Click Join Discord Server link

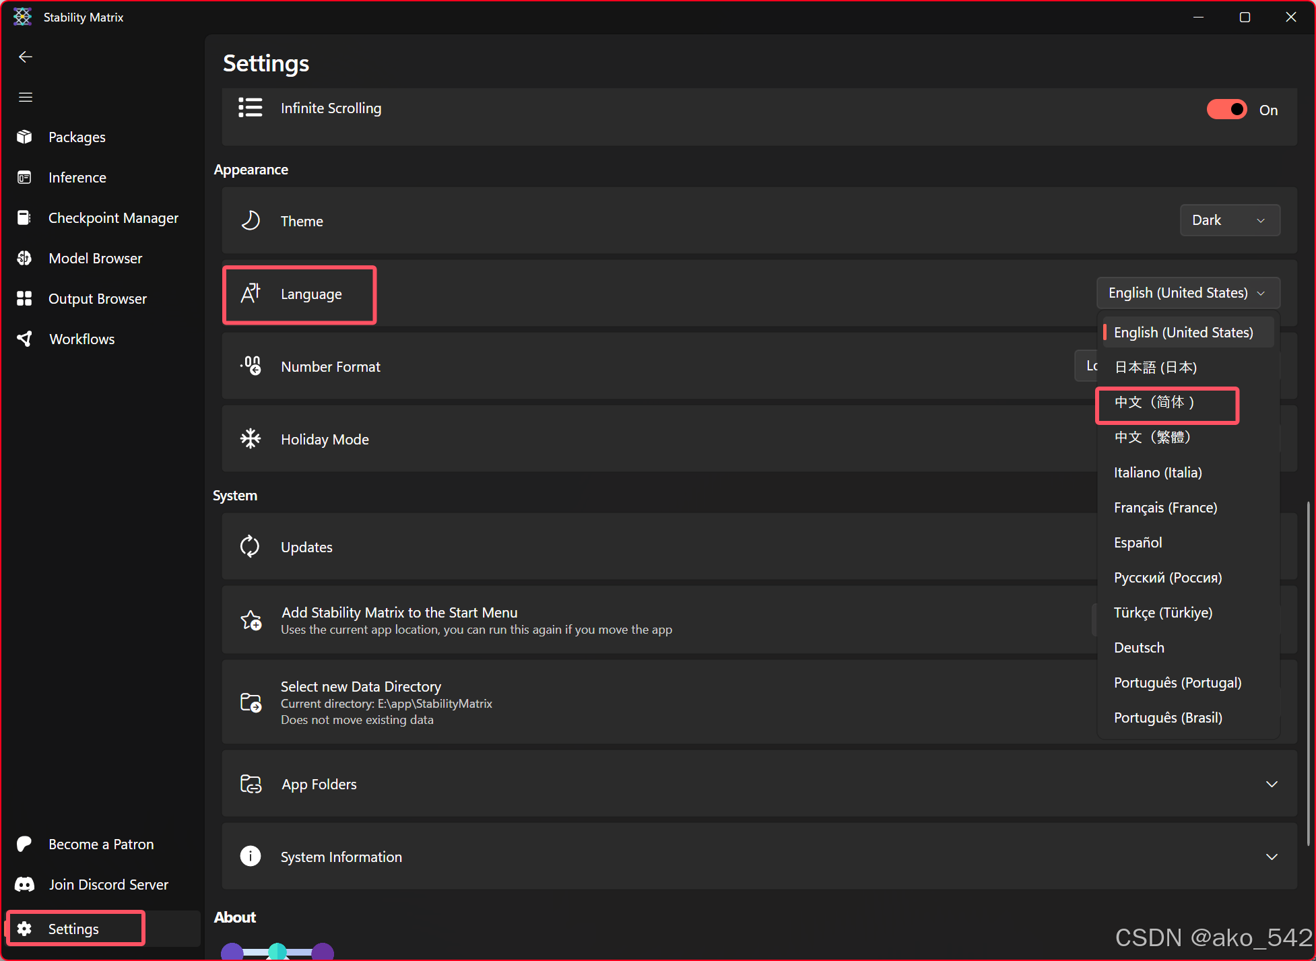(102, 885)
